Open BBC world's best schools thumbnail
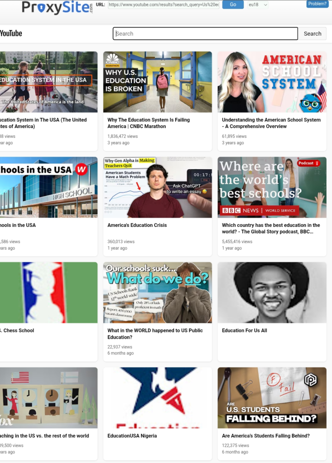This screenshot has height=463, width=332. pos(272,187)
